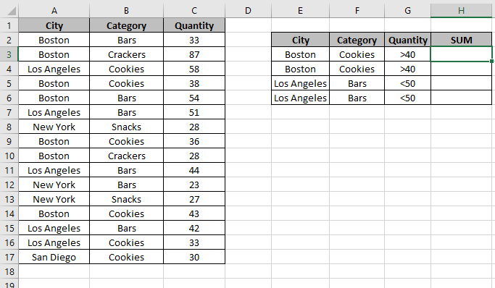Select row 10 header

[x=9, y=156]
